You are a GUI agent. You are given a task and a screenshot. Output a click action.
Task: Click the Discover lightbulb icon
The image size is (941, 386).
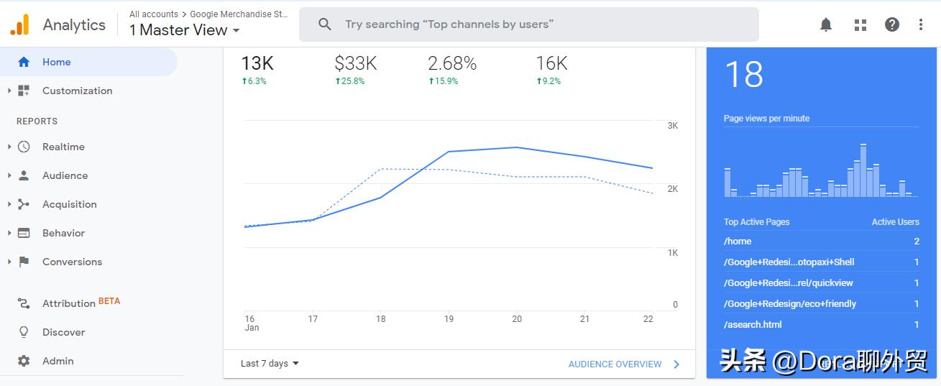(24, 332)
